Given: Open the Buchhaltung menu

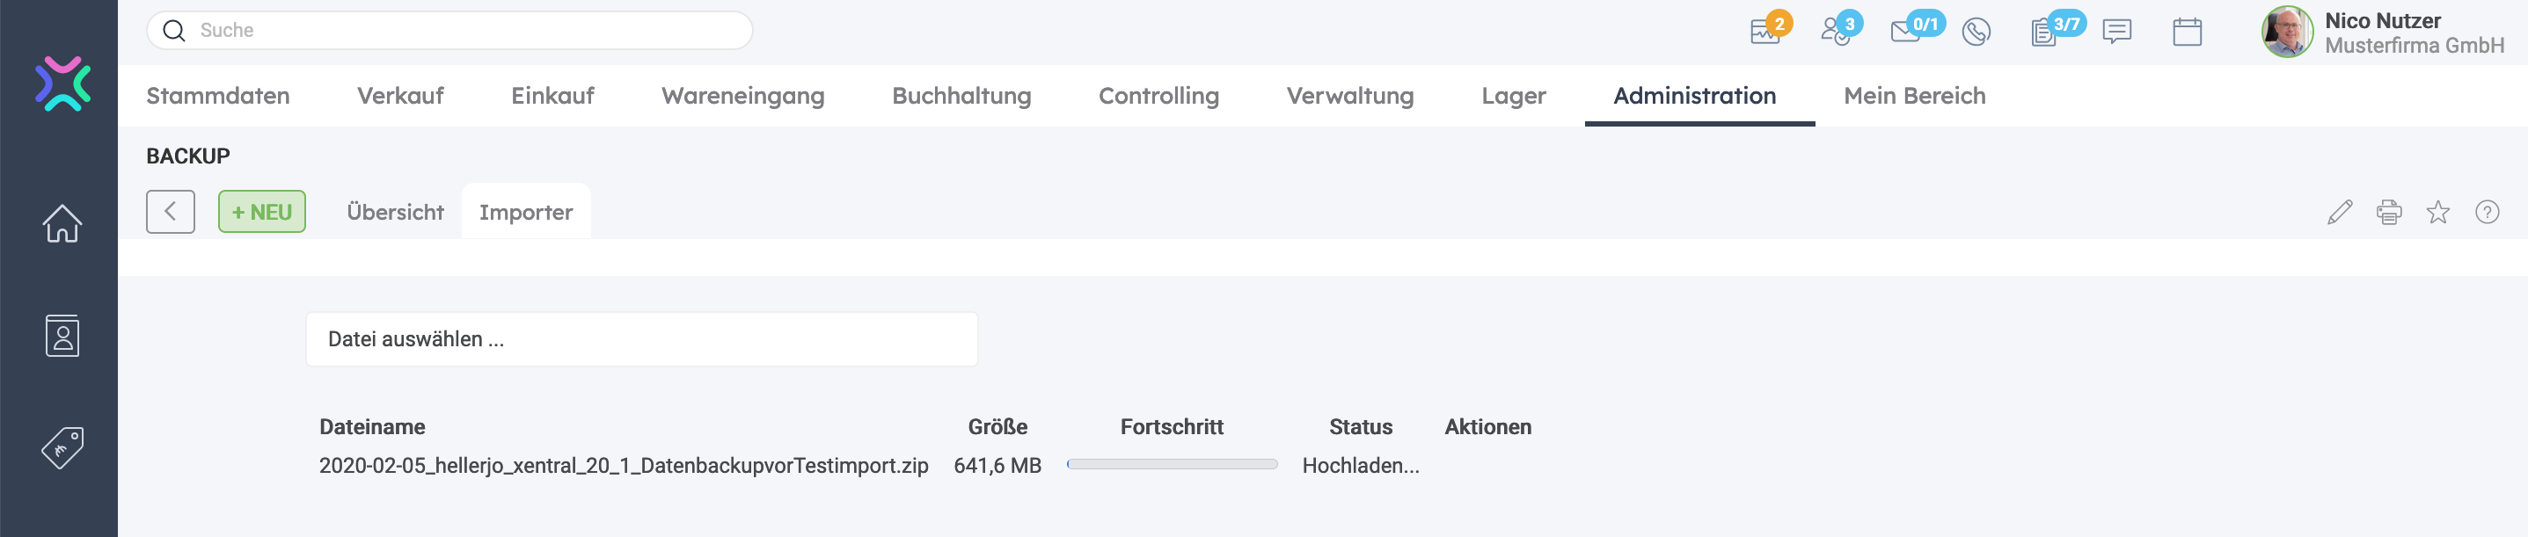Looking at the screenshot, I should [961, 96].
